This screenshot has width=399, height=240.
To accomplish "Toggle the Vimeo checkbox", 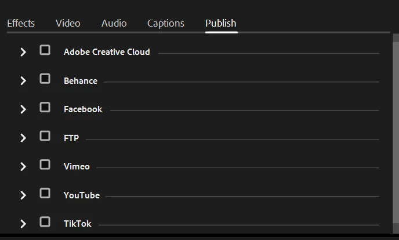I will pos(45,165).
